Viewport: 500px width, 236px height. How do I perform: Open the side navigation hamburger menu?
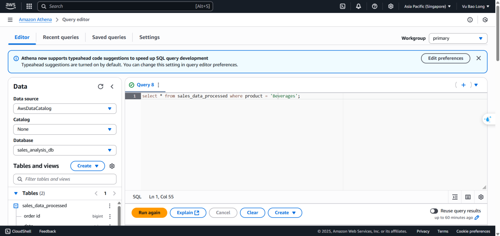point(10,20)
